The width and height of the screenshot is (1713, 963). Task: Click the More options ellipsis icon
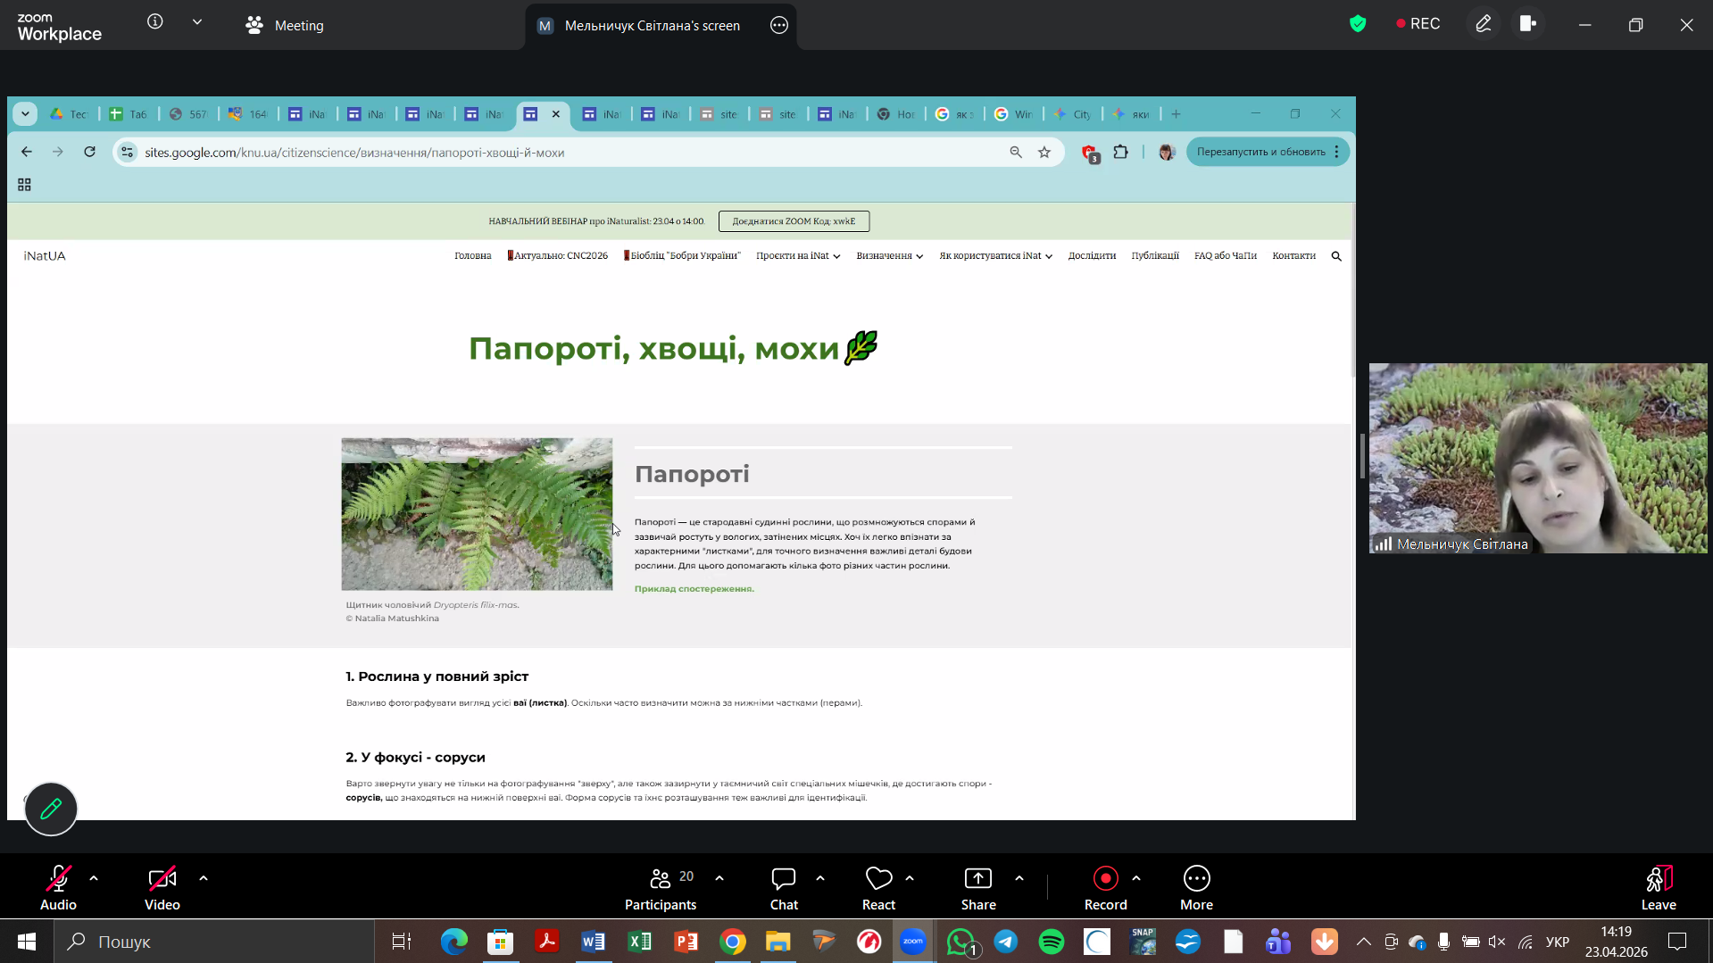[1196, 879]
